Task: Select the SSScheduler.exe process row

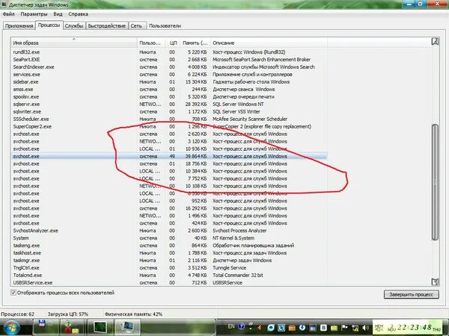Action: [169, 119]
